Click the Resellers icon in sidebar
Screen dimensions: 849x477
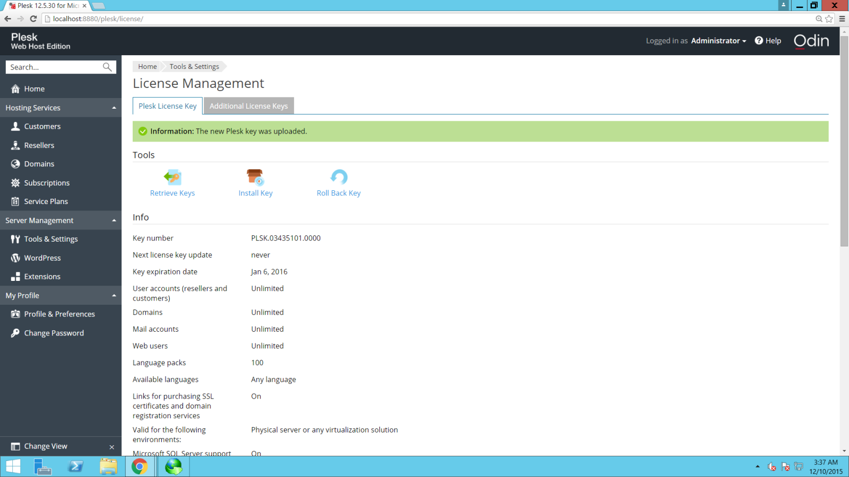point(15,145)
